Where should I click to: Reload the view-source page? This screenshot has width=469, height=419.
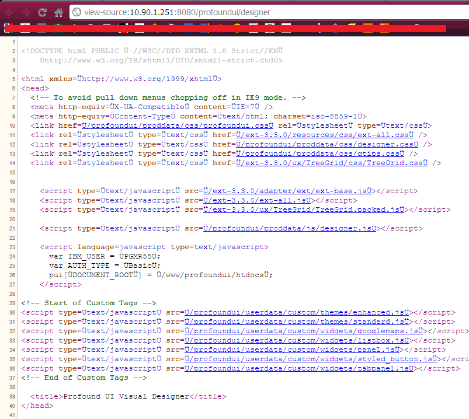pos(42,12)
